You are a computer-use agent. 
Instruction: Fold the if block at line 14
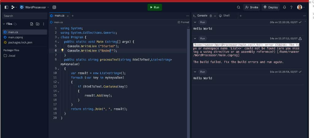58,91
